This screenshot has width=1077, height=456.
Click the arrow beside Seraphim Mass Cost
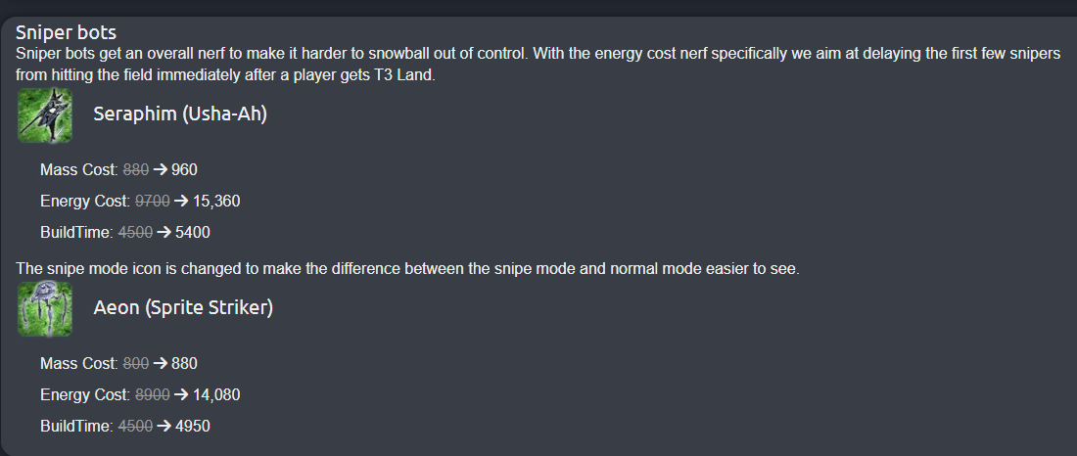click(x=160, y=169)
